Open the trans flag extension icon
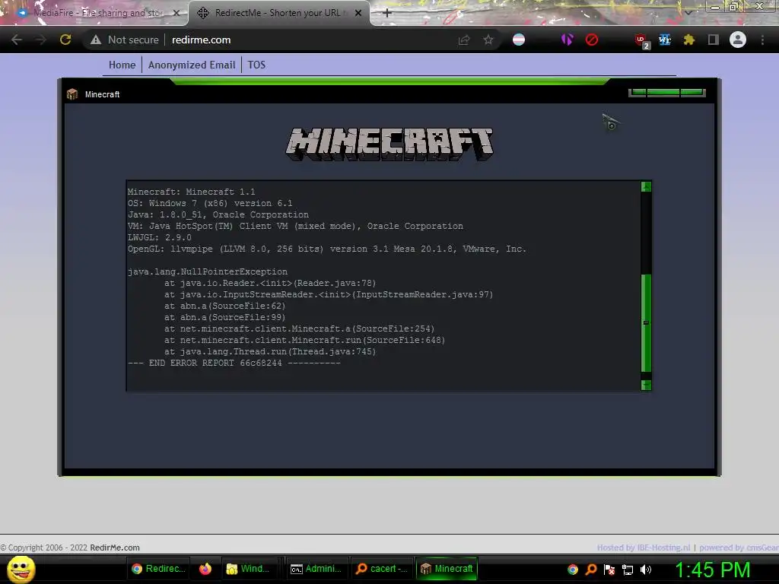The image size is (779, 584). click(x=519, y=40)
